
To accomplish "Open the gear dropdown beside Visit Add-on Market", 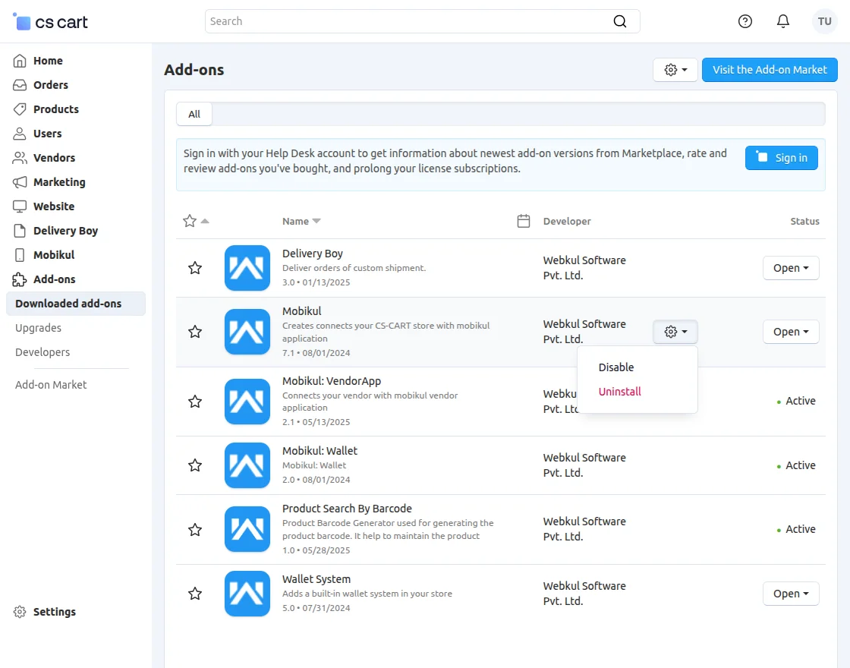I will tap(675, 70).
